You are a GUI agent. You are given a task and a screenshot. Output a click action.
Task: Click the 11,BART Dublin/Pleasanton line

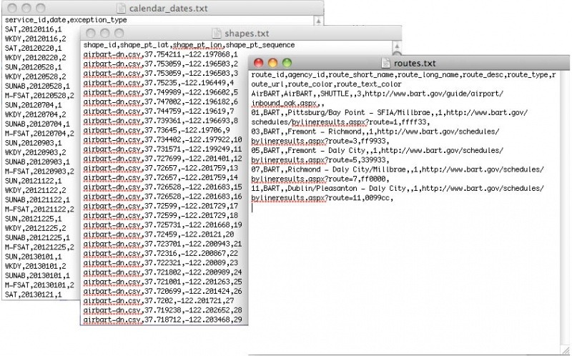coord(398,189)
